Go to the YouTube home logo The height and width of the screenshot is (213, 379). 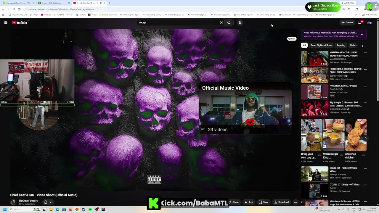(19, 22)
